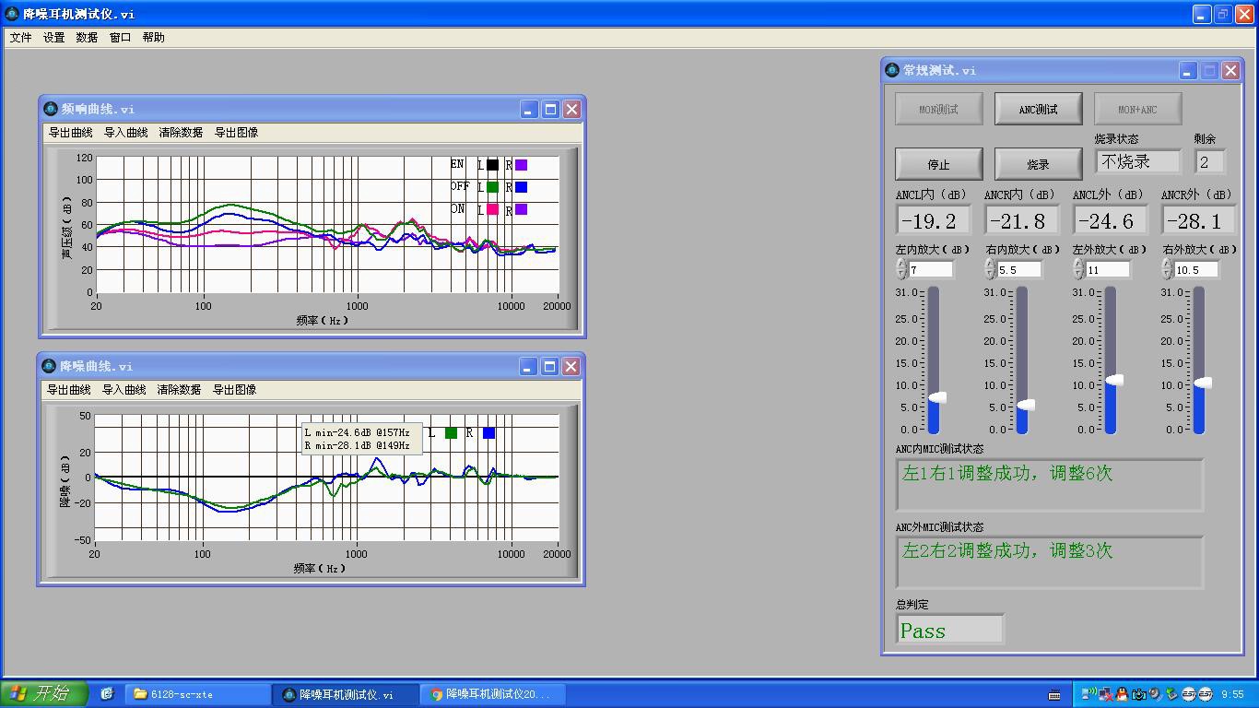Viewport: 1259px width, 708px height.
Task: Click the pink ON L legend swatch
Action: point(492,209)
